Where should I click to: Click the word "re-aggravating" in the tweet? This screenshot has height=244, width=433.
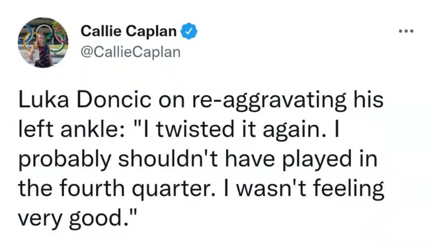click(268, 101)
